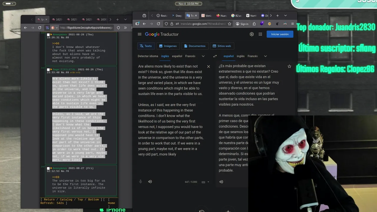The image size is (377, 212).
Task: Open Google Translate settings gear
Action: pyautogui.click(x=252, y=34)
